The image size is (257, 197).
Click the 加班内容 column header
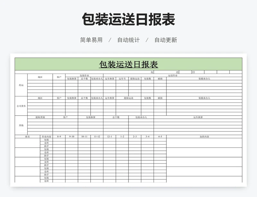point(204,137)
